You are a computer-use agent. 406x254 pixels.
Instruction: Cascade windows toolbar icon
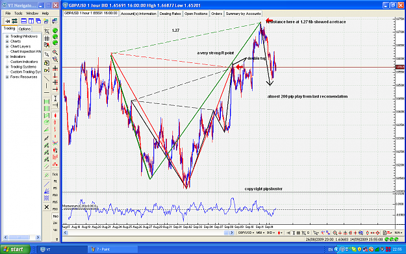38,21
